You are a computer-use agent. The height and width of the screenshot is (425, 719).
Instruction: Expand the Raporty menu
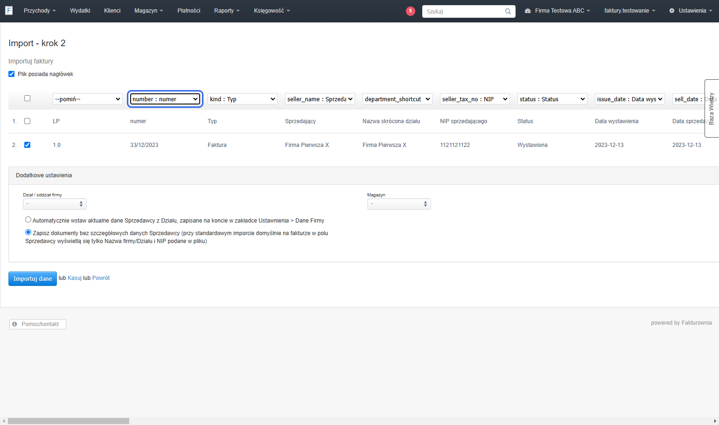click(x=227, y=11)
